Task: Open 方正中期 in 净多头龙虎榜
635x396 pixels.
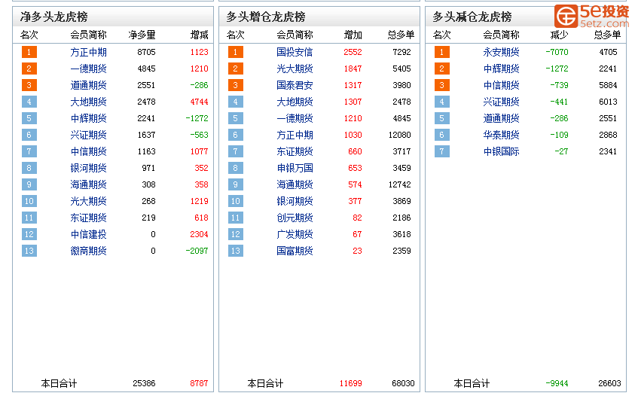Action: [88, 52]
